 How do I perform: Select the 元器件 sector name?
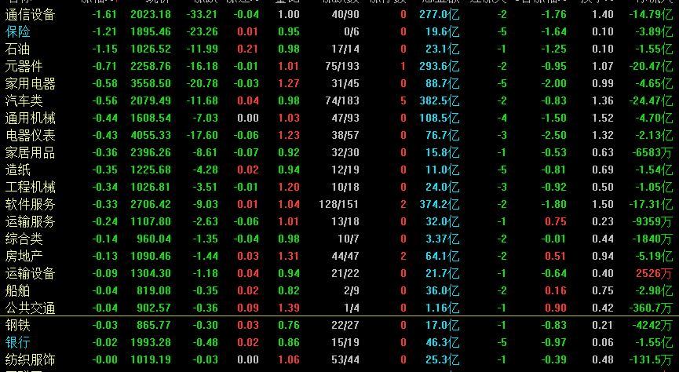tap(24, 66)
